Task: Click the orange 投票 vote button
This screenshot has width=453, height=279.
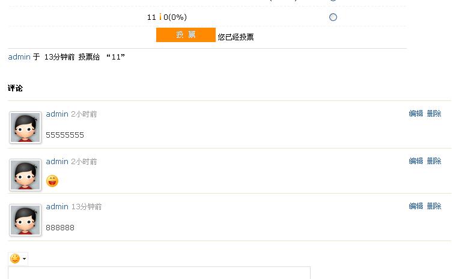Action: click(x=186, y=35)
